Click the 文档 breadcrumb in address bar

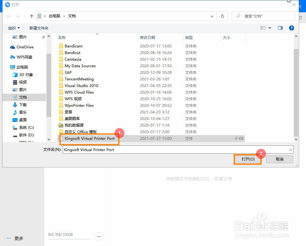[x=72, y=16]
